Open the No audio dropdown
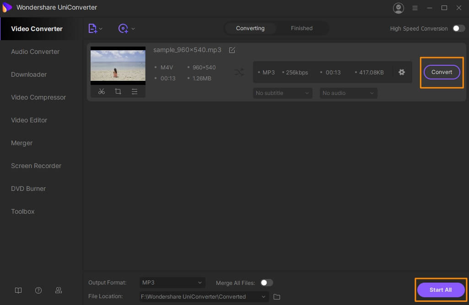 coord(348,93)
